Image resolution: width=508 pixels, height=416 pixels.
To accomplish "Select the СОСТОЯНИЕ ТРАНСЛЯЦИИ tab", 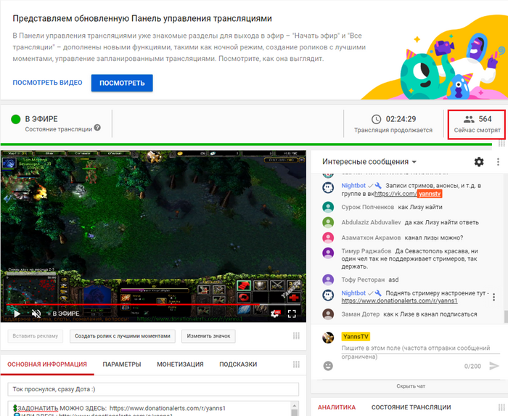I will pyautogui.click(x=411, y=407).
